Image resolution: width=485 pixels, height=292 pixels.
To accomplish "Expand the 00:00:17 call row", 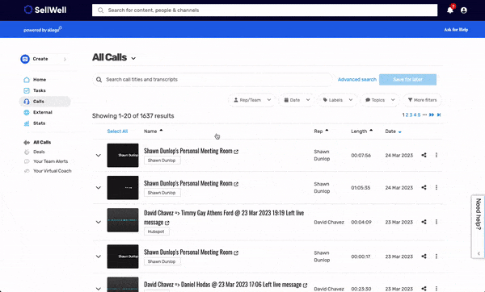I will [x=99, y=257].
